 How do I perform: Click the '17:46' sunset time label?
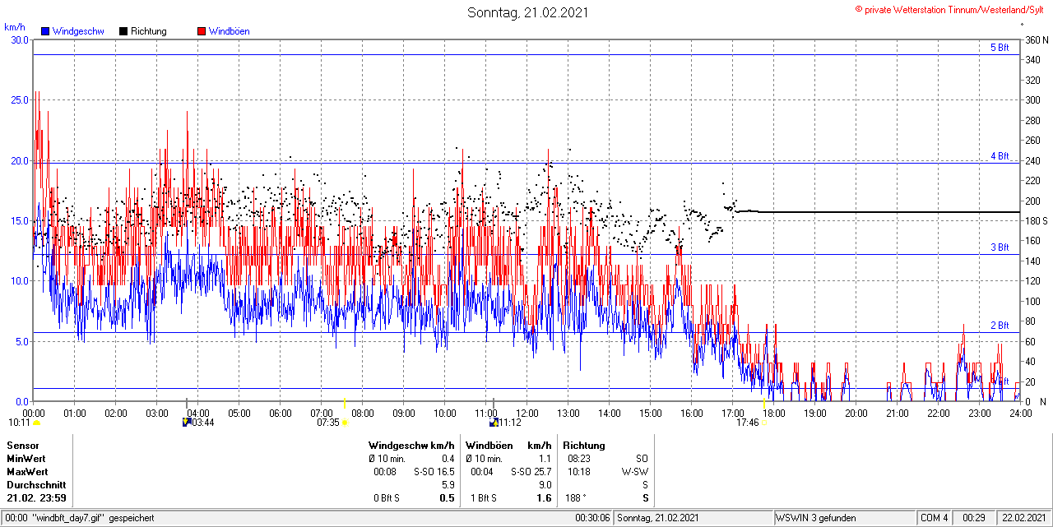(747, 423)
